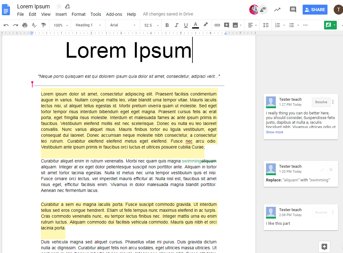343x253 pixels.
Task: Click Show more in first comment
Action: [x=274, y=132]
